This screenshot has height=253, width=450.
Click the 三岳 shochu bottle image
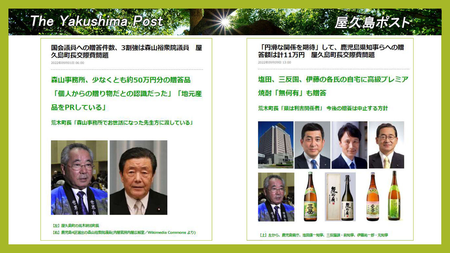(x=310, y=196)
